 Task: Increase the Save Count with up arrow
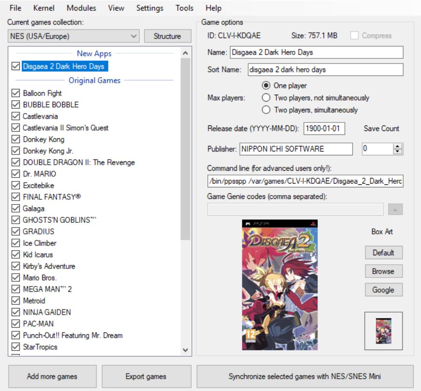(398, 146)
